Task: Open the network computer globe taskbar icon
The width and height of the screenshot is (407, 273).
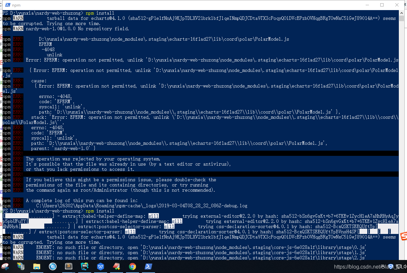Action: click(21, 267)
